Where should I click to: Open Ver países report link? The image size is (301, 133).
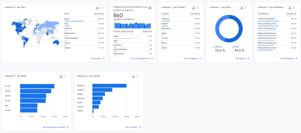(98, 59)
